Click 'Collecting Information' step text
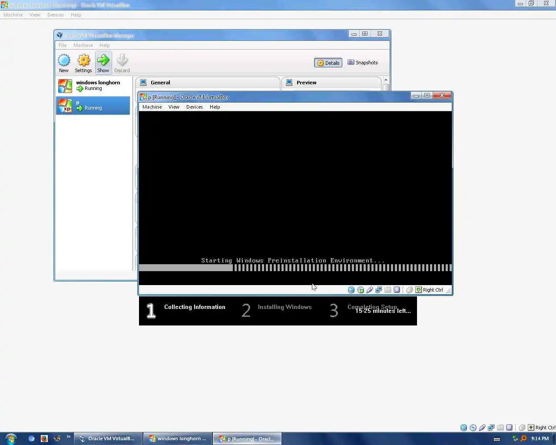The image size is (556, 445). click(195, 307)
